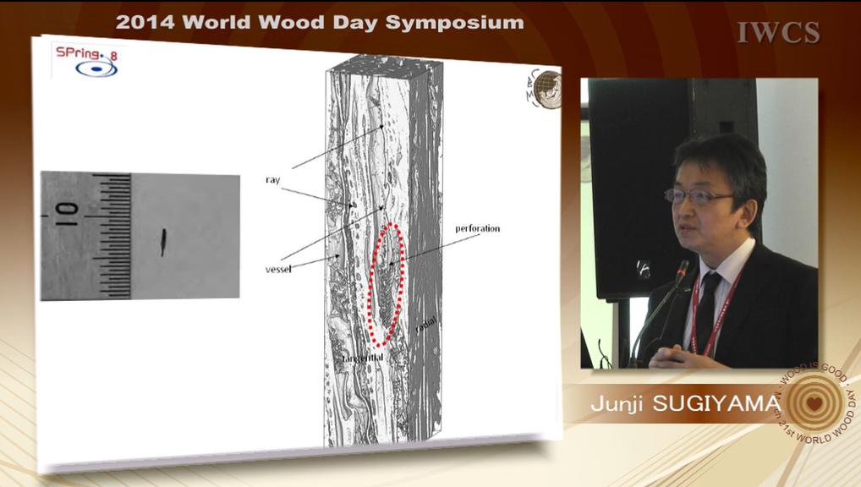Viewport: 861px width, 487px height.
Task: Click the microphone in front of the speaker
Action: pos(681,271)
